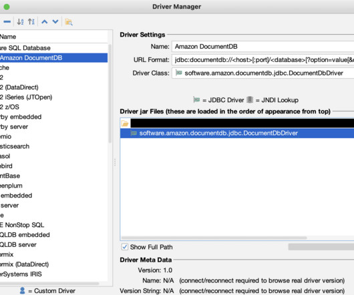This screenshot has width=354, height=295.
Task: Select the 'rSystems IRIS' driver row
Action: point(53,274)
